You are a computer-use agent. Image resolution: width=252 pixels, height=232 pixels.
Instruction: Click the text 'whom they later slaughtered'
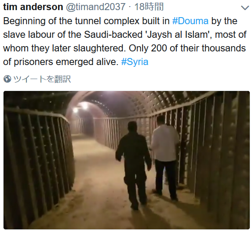tap(64, 48)
